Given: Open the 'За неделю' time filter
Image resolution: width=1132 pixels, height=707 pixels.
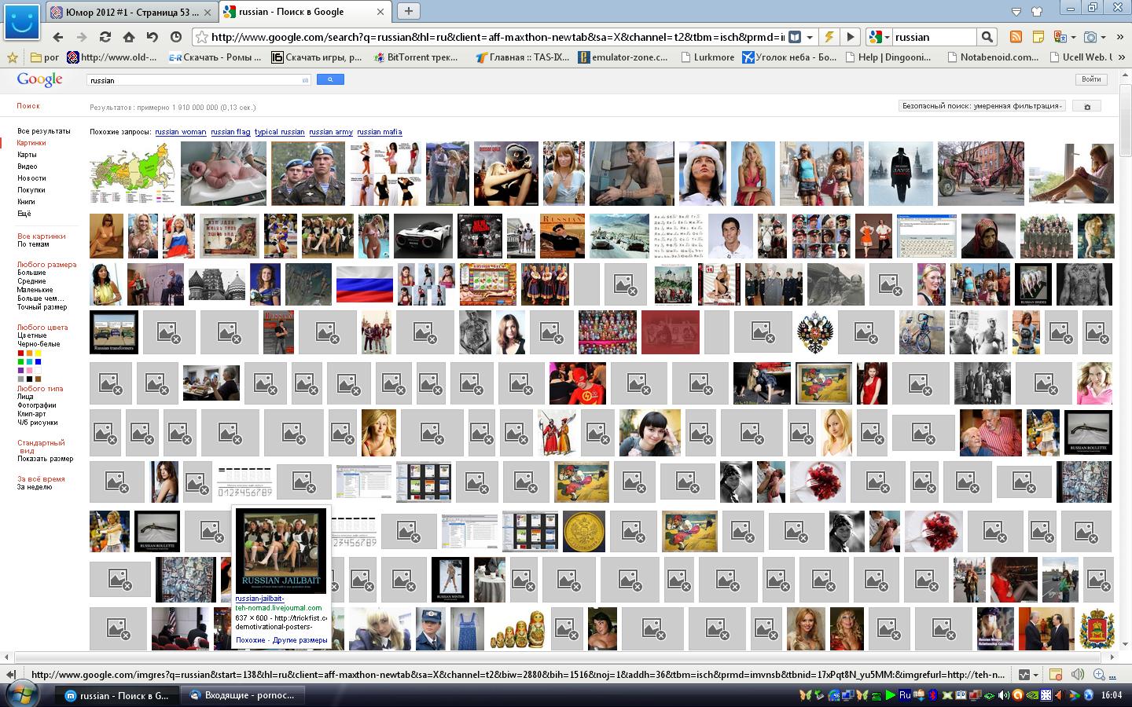Looking at the screenshot, I should coord(35,487).
